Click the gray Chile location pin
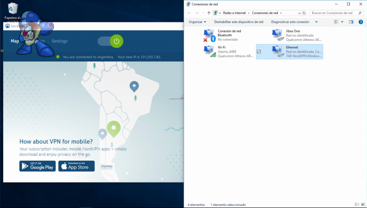367x208 pixels. click(103, 134)
